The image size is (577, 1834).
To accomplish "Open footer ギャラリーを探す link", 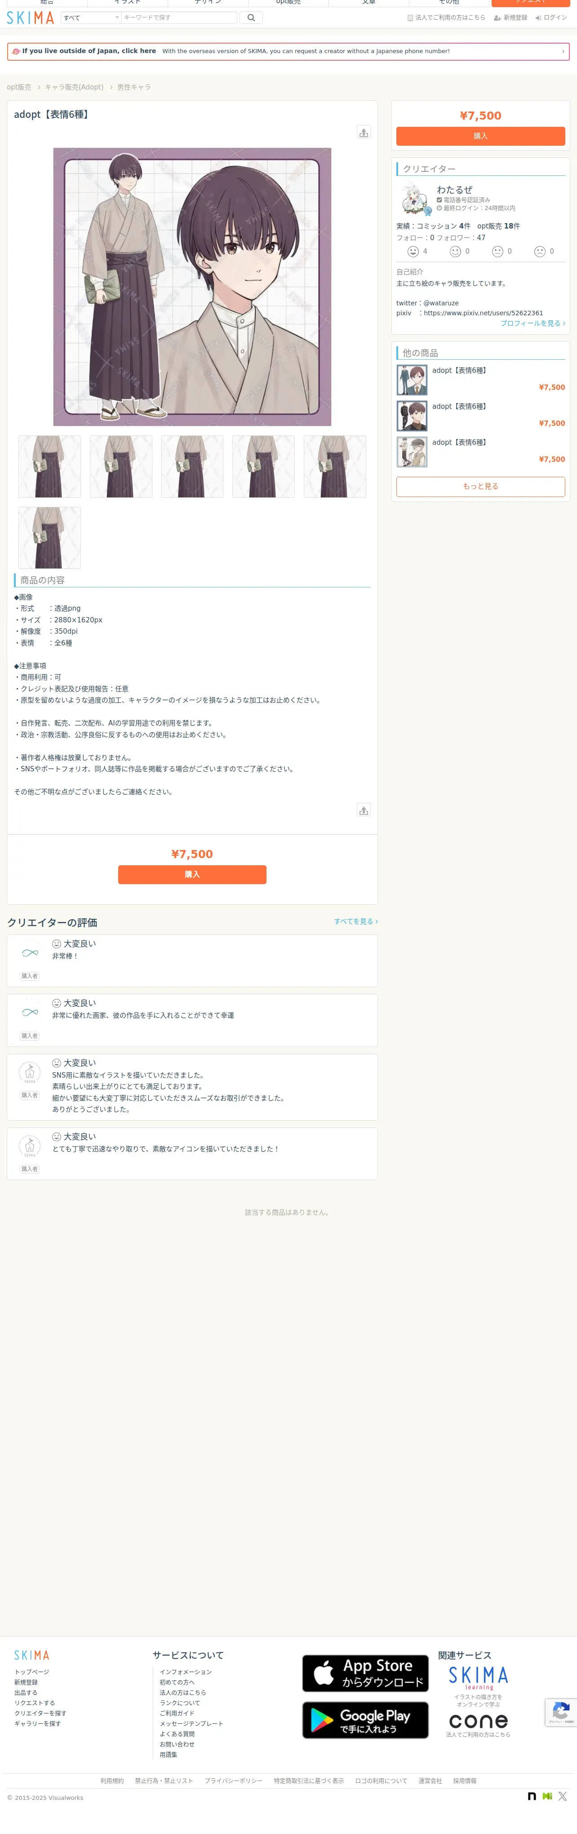I will pos(38,1724).
